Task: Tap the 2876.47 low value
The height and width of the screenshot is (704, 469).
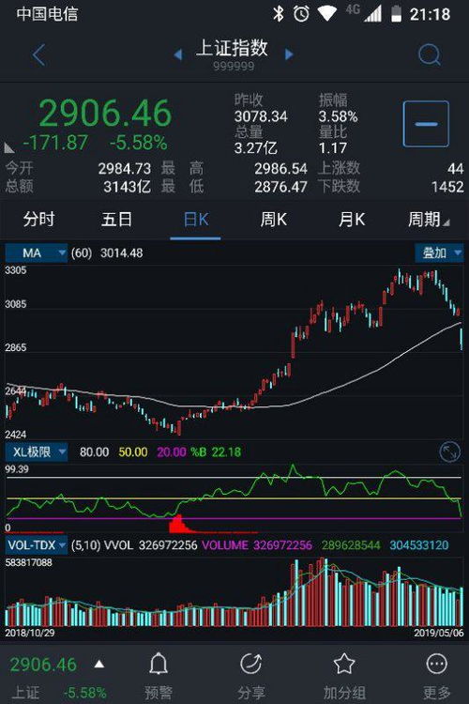Action: pos(281,187)
